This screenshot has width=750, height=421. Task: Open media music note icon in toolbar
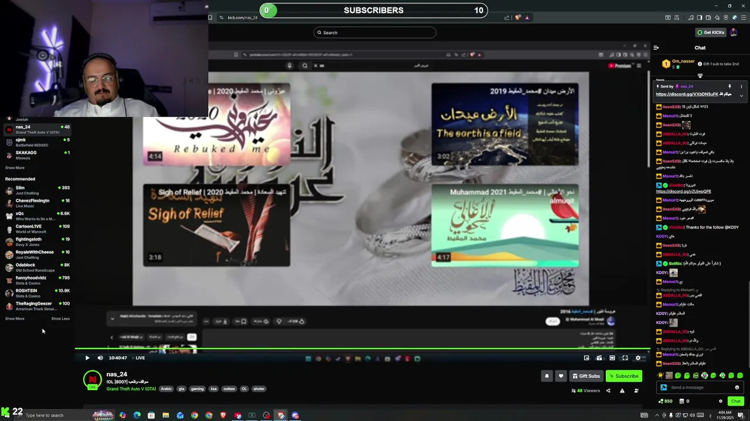691,18
